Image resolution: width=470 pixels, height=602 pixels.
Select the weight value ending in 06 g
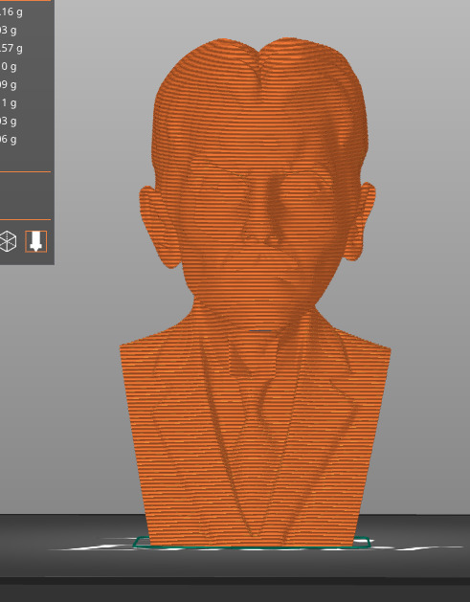(8, 140)
